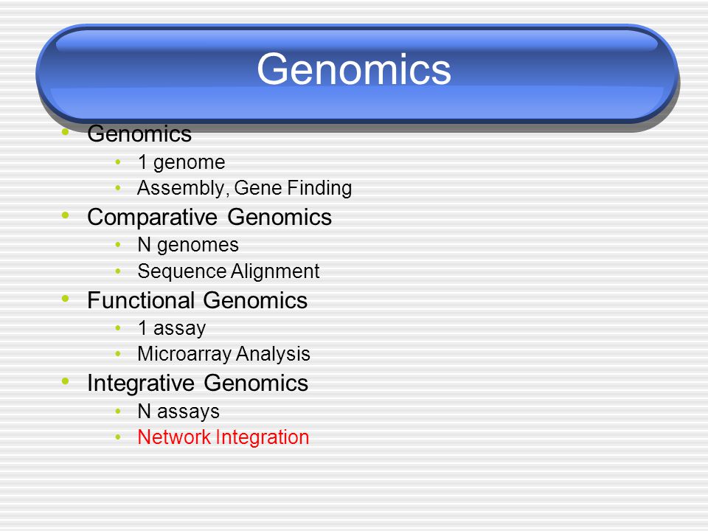Click the bullet marker before Microarray Analysis
The height and width of the screenshot is (531, 708).
click(118, 353)
